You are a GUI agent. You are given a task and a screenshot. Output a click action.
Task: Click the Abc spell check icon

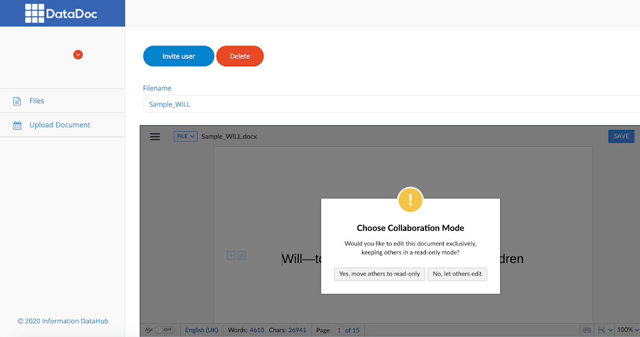click(149, 330)
